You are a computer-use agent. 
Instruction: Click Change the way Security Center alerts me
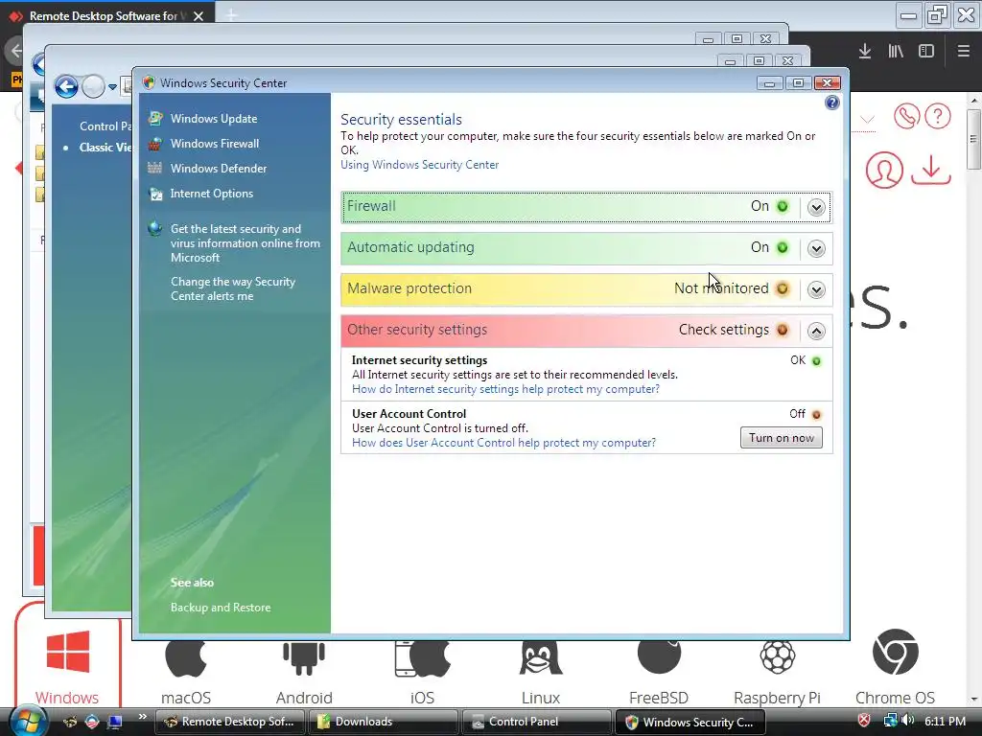pyautogui.click(x=232, y=288)
